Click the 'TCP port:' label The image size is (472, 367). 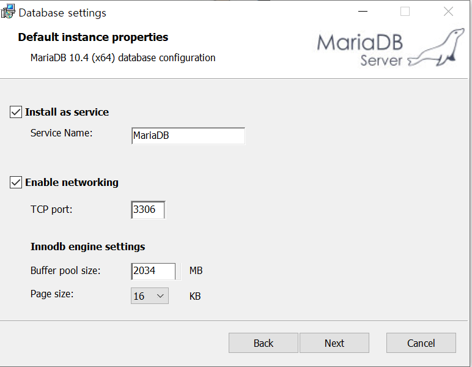[51, 209]
